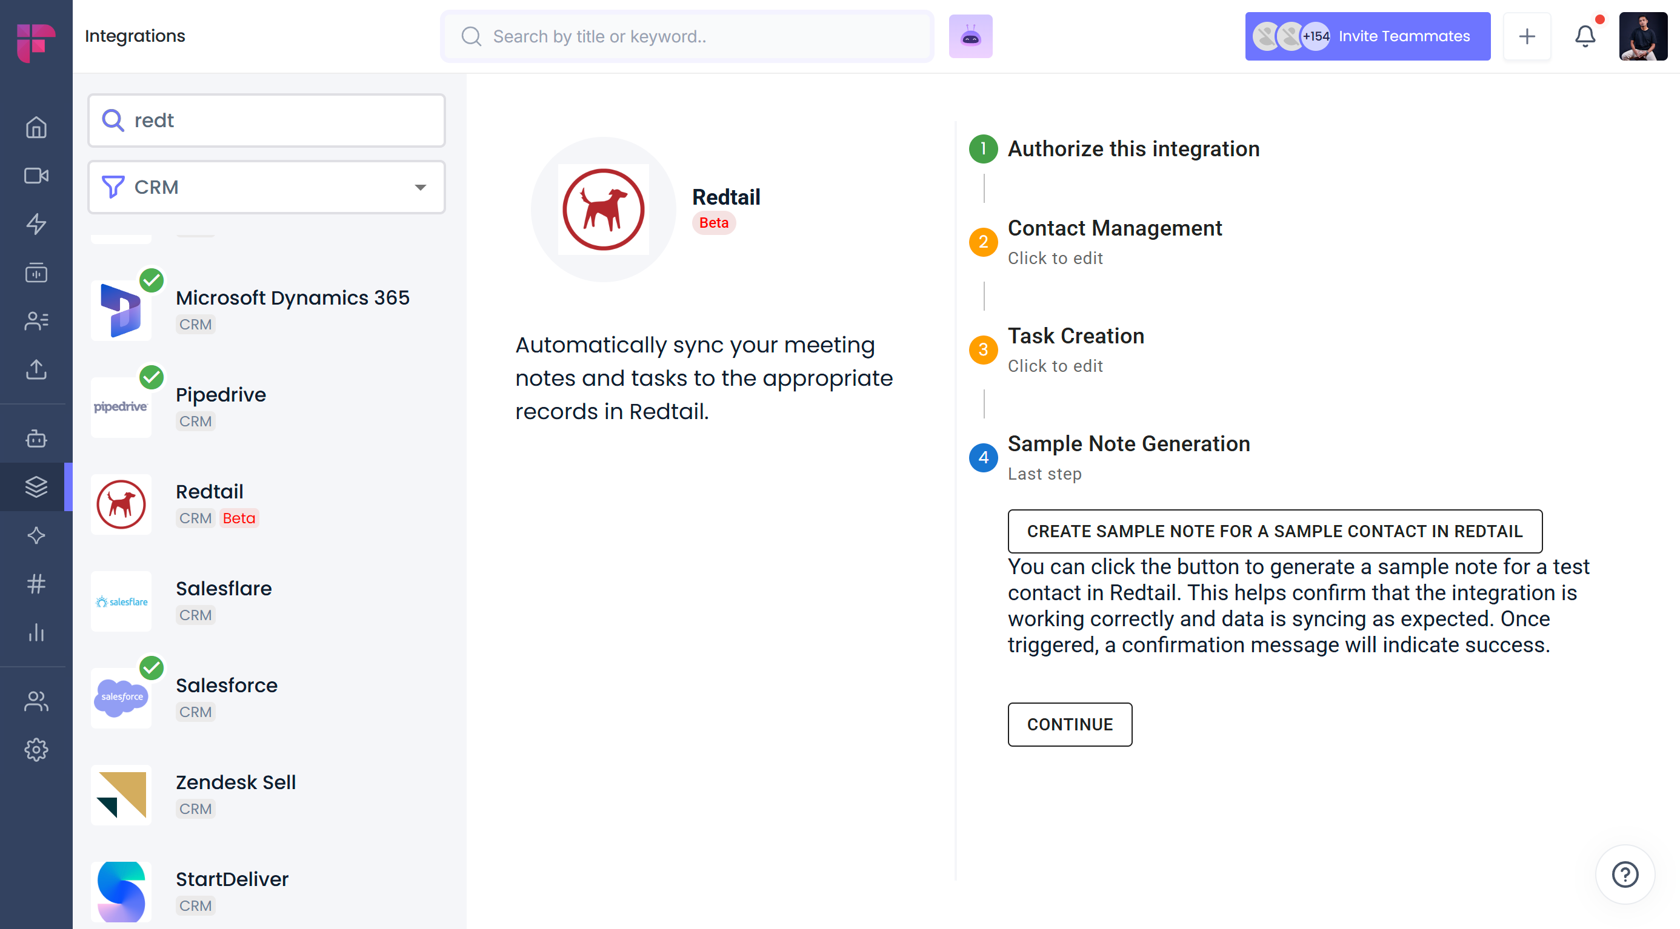Open the bar chart analytics icon
Image resolution: width=1680 pixels, height=929 pixels.
coord(36,632)
